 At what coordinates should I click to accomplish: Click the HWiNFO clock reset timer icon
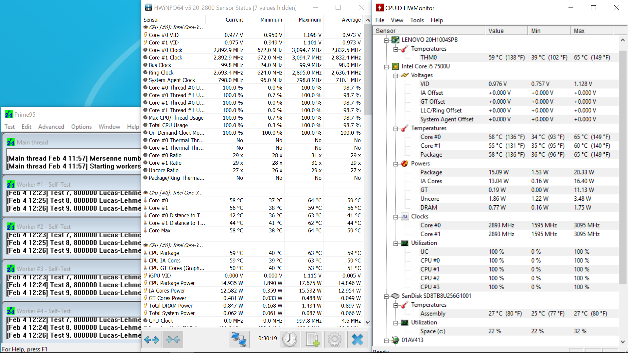click(290, 340)
